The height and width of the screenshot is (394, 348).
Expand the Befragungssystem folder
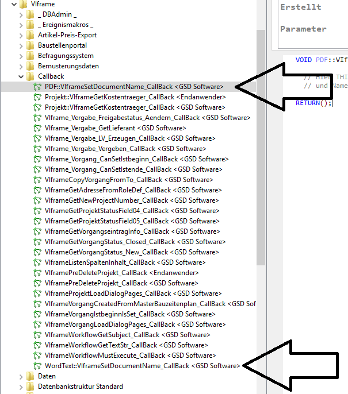21,56
